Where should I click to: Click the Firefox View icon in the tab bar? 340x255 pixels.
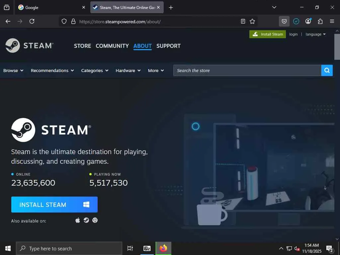coord(7,7)
